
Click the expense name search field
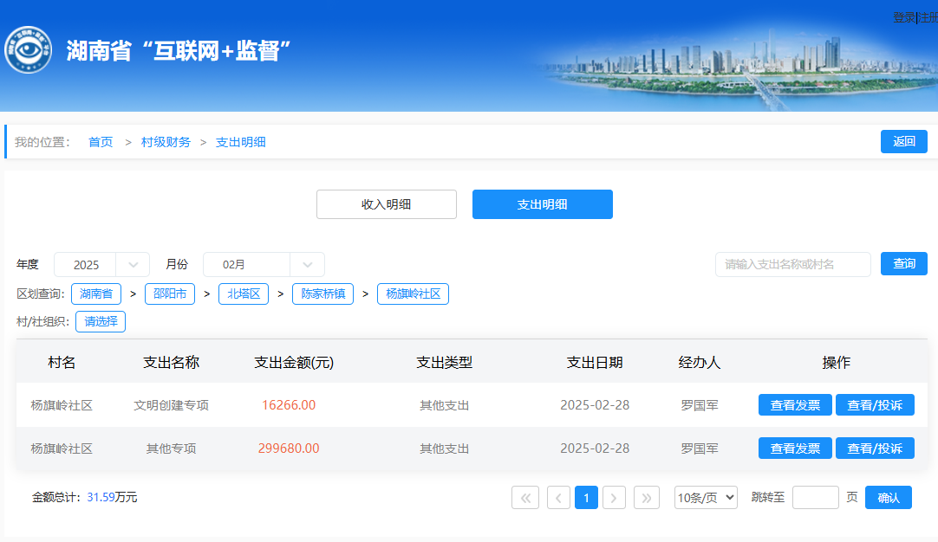[x=793, y=264]
